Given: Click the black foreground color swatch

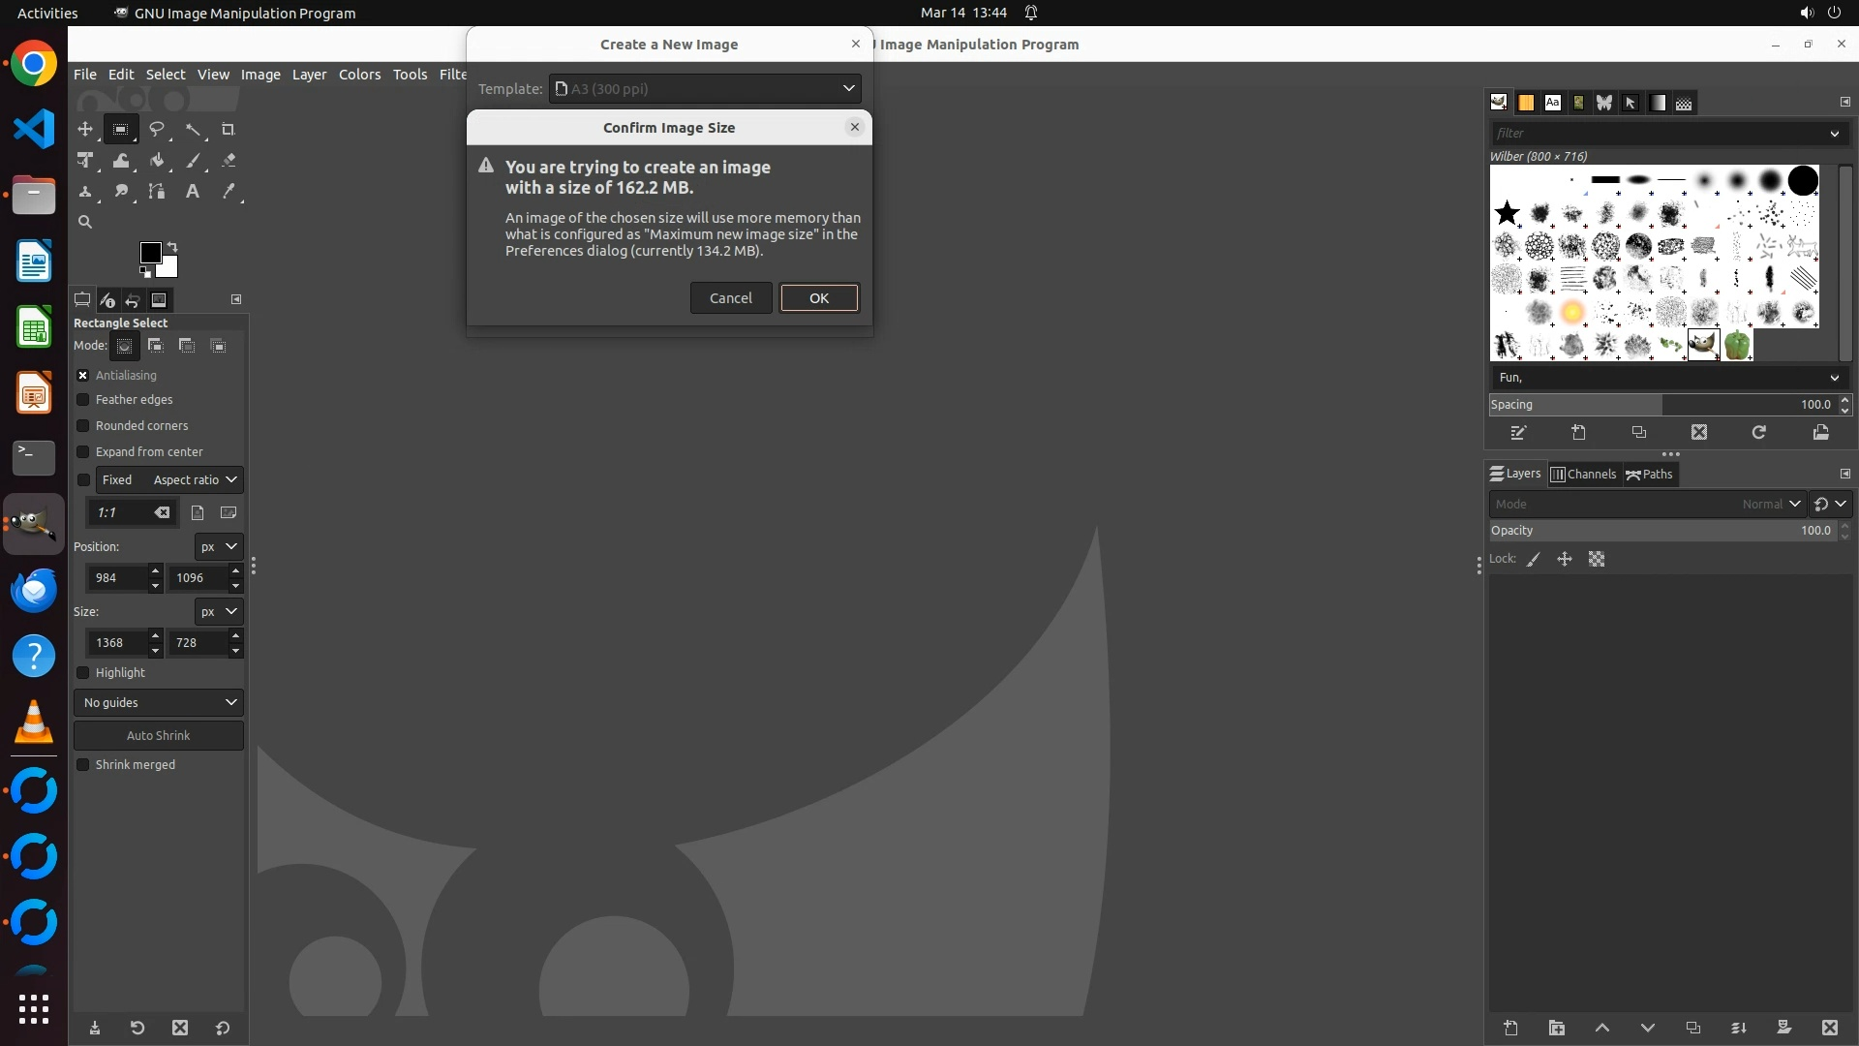Looking at the screenshot, I should click(x=150, y=253).
